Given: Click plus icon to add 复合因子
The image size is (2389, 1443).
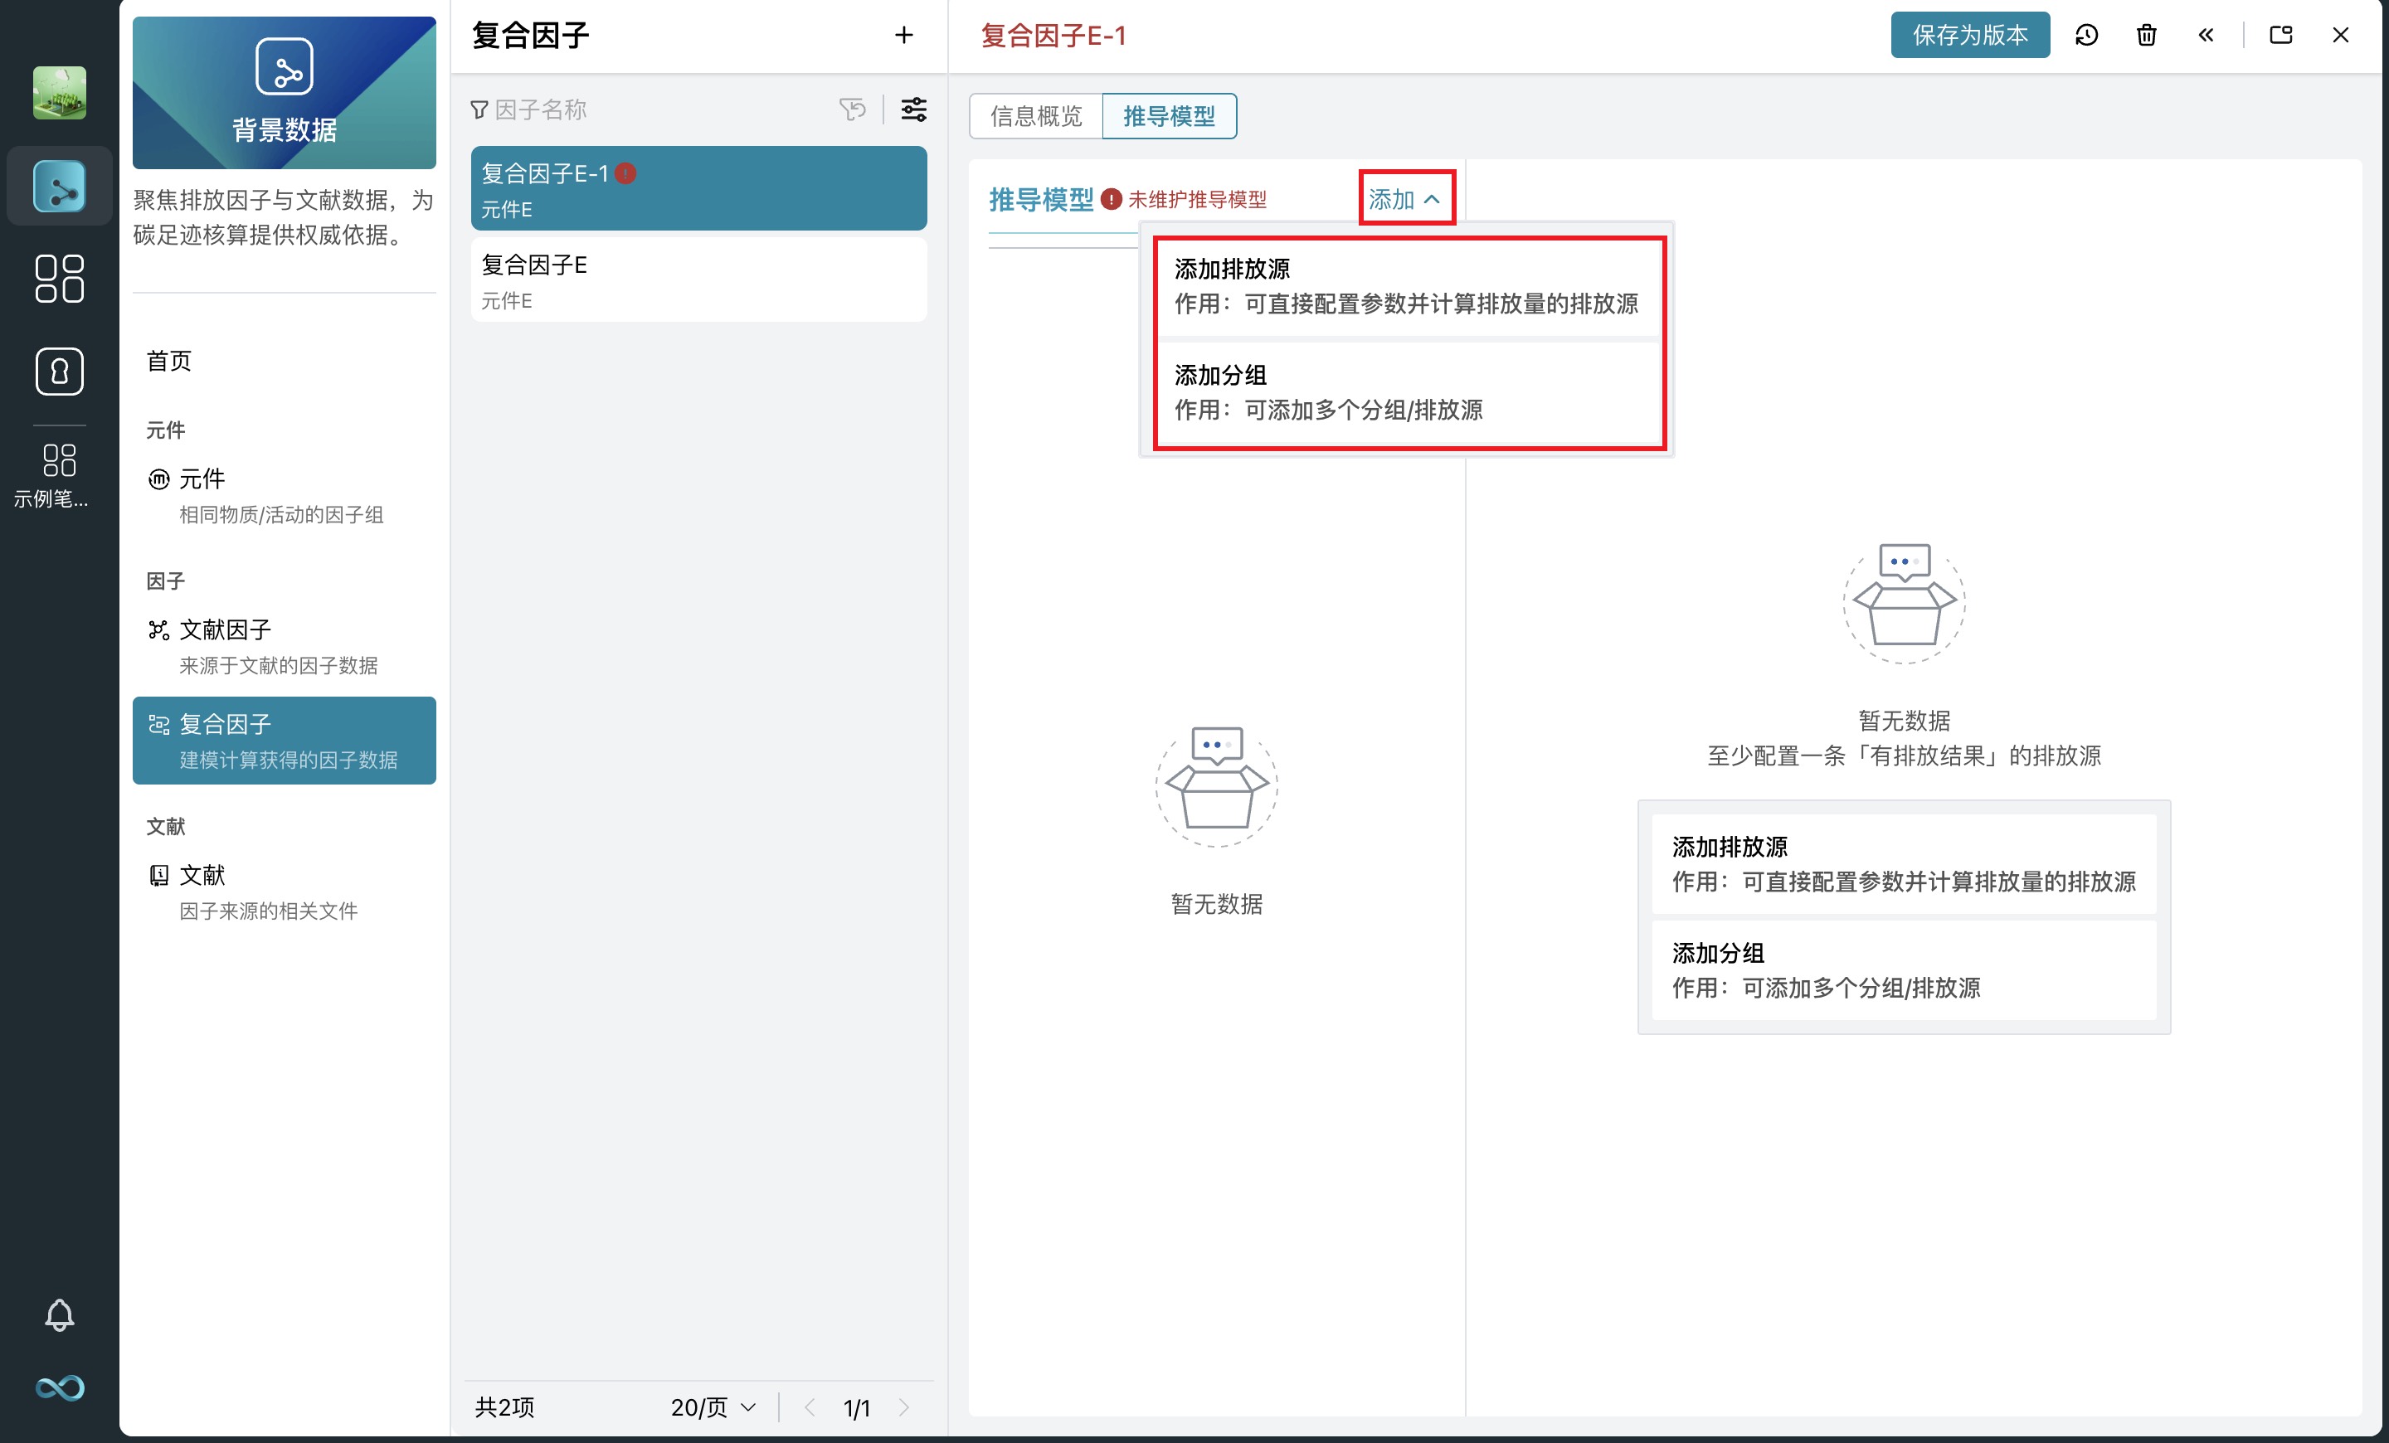Looking at the screenshot, I should point(903,36).
